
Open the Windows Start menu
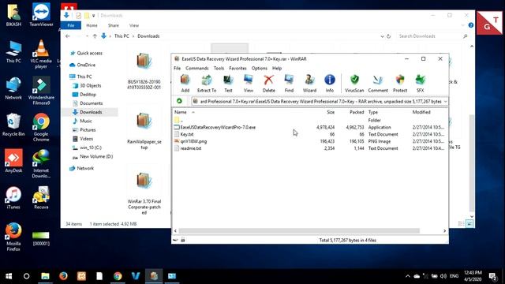[x=9, y=276]
